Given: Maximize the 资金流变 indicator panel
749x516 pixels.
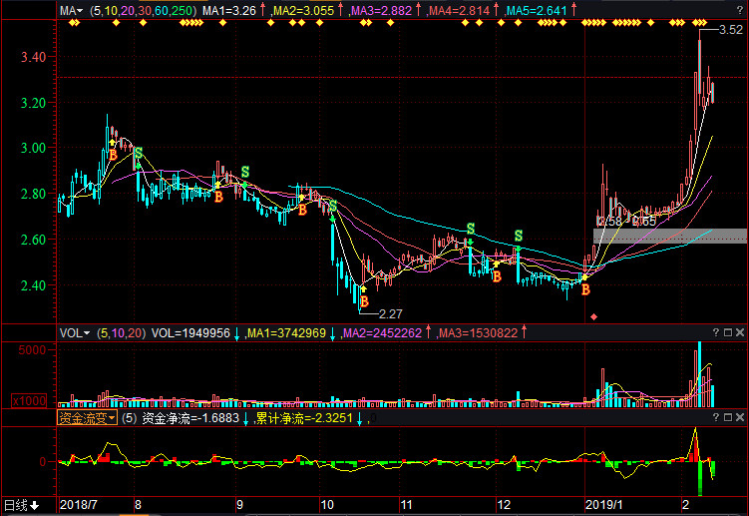Looking at the screenshot, I should [728, 418].
